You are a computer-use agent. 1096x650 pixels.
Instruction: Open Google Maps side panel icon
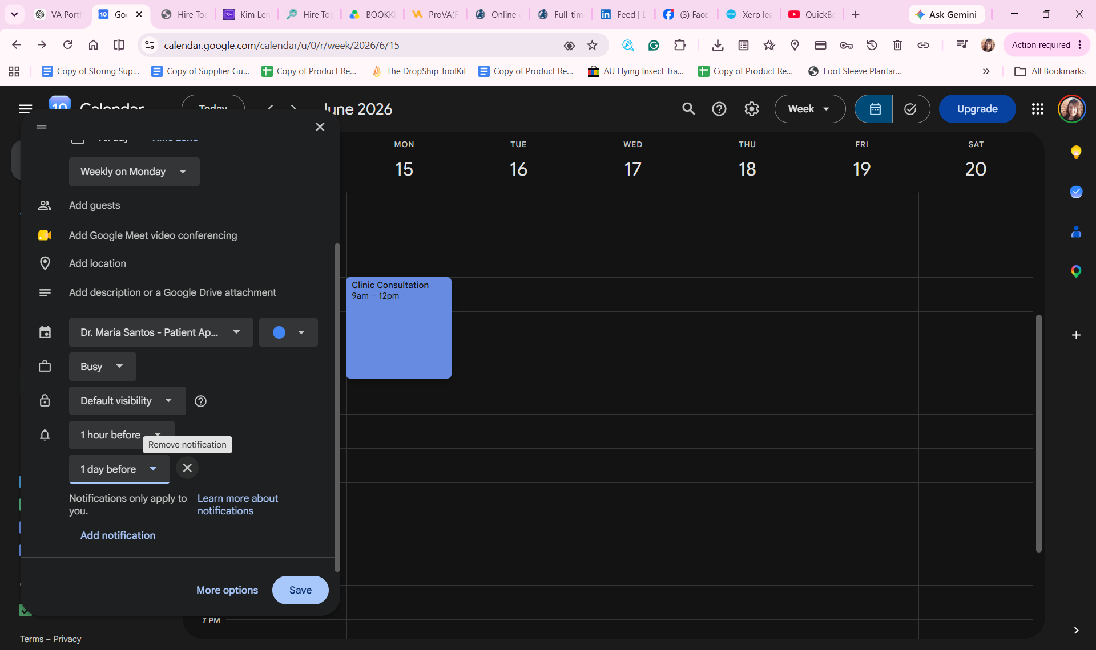pyautogui.click(x=1076, y=272)
